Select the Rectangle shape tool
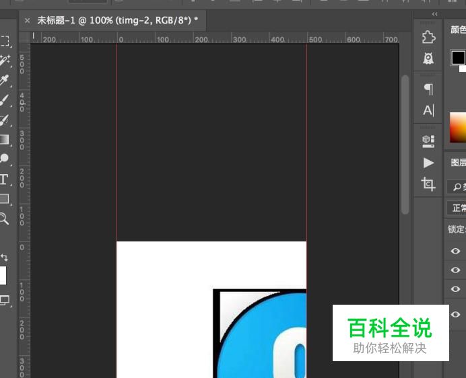Screen dimensions: 466x378 [x=5, y=198]
